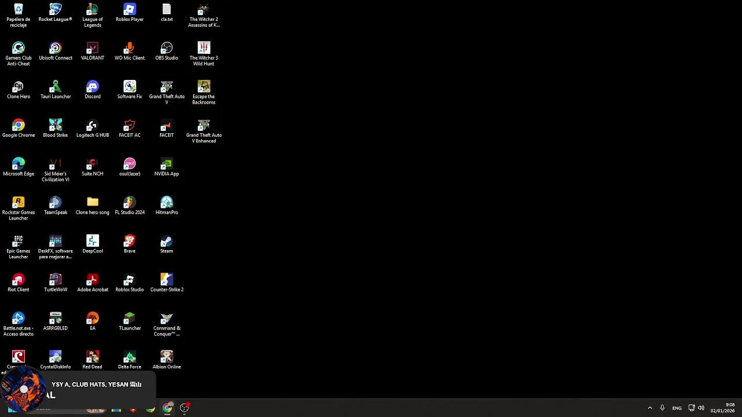
Task: Open the Riot Client desktop icon
Action: click(x=19, y=283)
